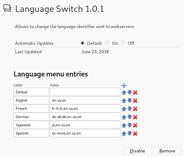The height and width of the screenshot is (157, 184).
Task: Edit the English label field
Action: coord(31,100)
